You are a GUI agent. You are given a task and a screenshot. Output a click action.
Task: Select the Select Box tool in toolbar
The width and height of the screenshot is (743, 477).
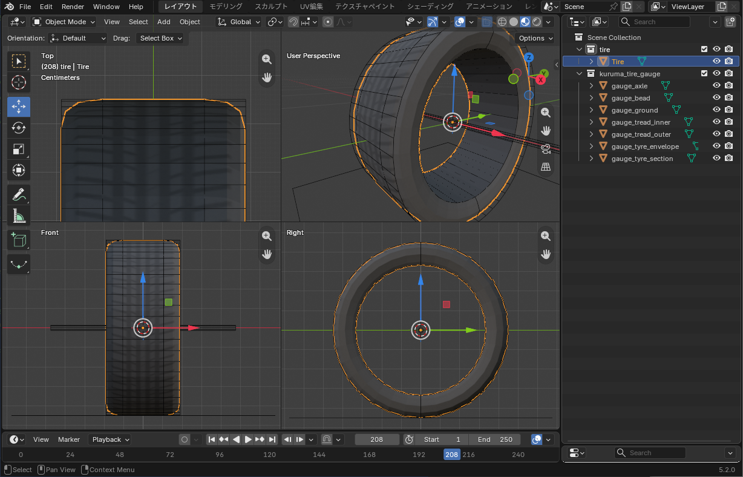19,61
